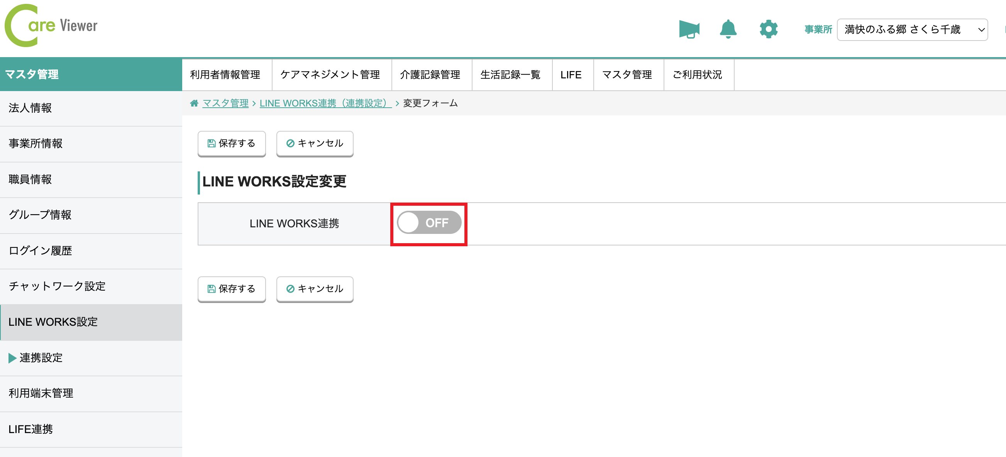The width and height of the screenshot is (1006, 457).
Task: Open チャットワーク設定 from the sidebar
Action: coord(57,286)
